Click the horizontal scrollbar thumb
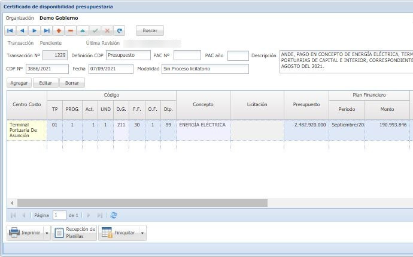 click(x=142, y=203)
